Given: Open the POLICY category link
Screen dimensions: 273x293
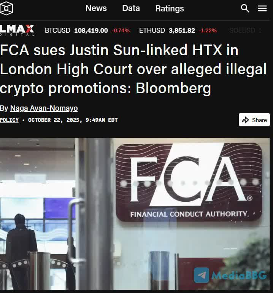Looking at the screenshot, I should point(10,120).
